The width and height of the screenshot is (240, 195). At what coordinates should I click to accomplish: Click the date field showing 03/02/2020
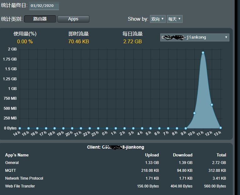(44, 6)
